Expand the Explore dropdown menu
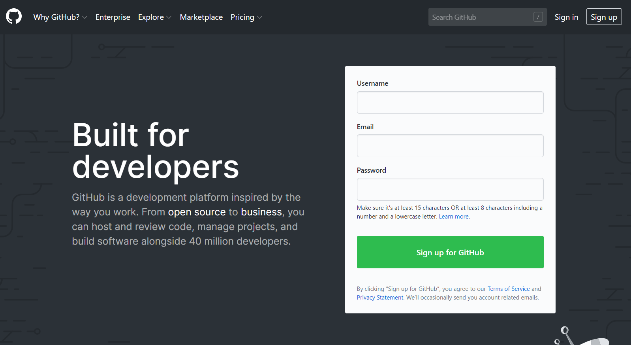This screenshot has width=631, height=345. pyautogui.click(x=155, y=17)
